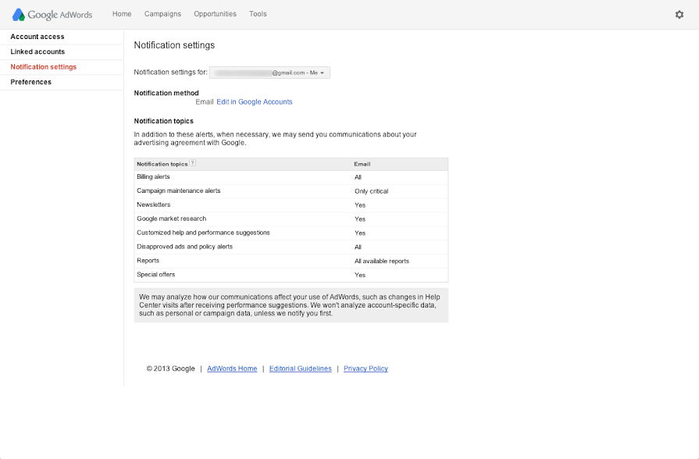The height and width of the screenshot is (459, 699).
Task: Expand the notification settings account dropdown
Action: pos(269,73)
